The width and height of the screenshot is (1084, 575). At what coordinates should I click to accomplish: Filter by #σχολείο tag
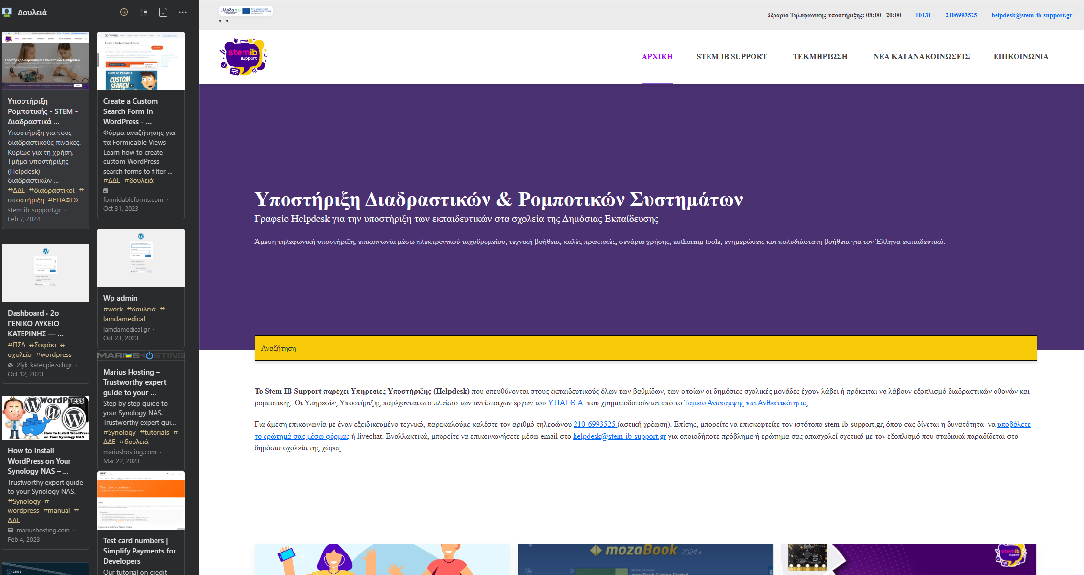20,355
